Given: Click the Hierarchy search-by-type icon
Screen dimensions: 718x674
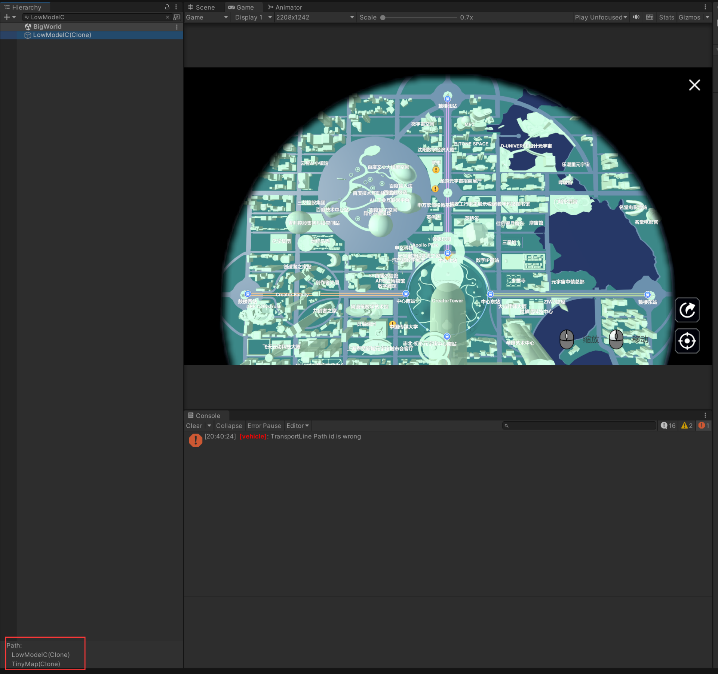Looking at the screenshot, I should pyautogui.click(x=177, y=17).
